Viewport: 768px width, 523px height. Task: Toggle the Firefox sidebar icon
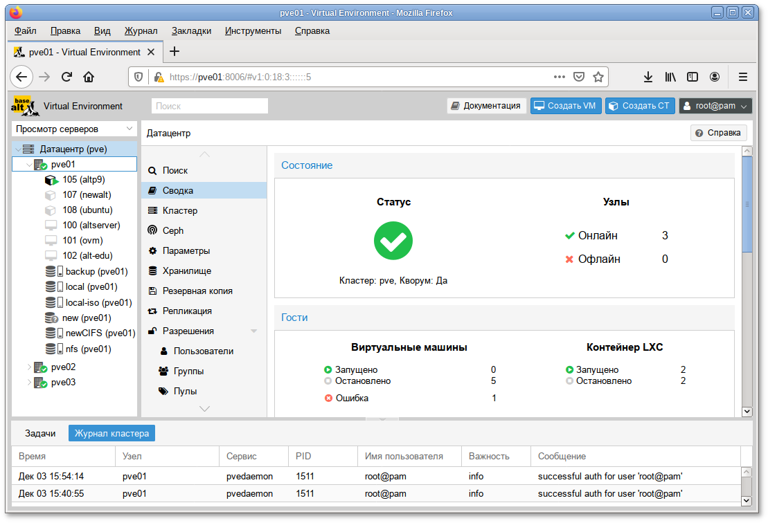pyautogui.click(x=692, y=77)
